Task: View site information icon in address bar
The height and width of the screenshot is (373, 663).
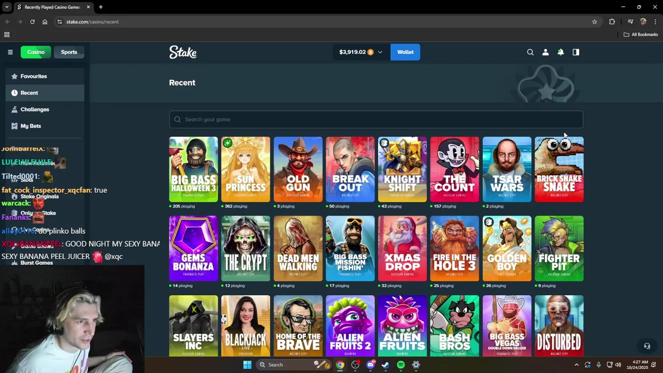Action: pos(60,22)
